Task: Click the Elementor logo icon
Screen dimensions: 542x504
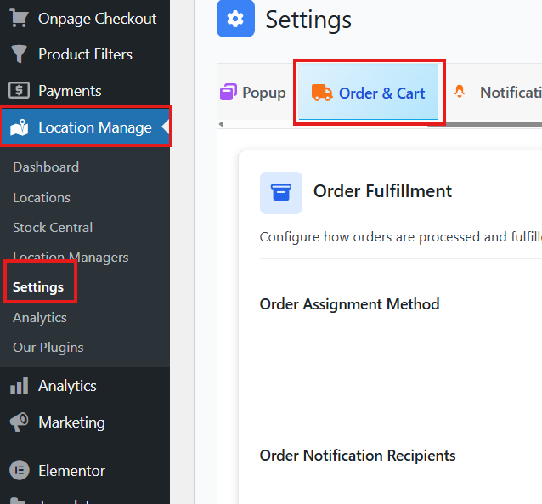Action: point(19,471)
